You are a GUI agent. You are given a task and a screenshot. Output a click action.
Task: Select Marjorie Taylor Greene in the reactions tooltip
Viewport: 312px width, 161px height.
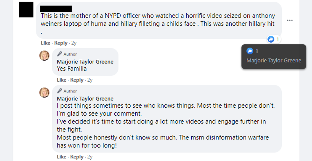[x=274, y=60]
